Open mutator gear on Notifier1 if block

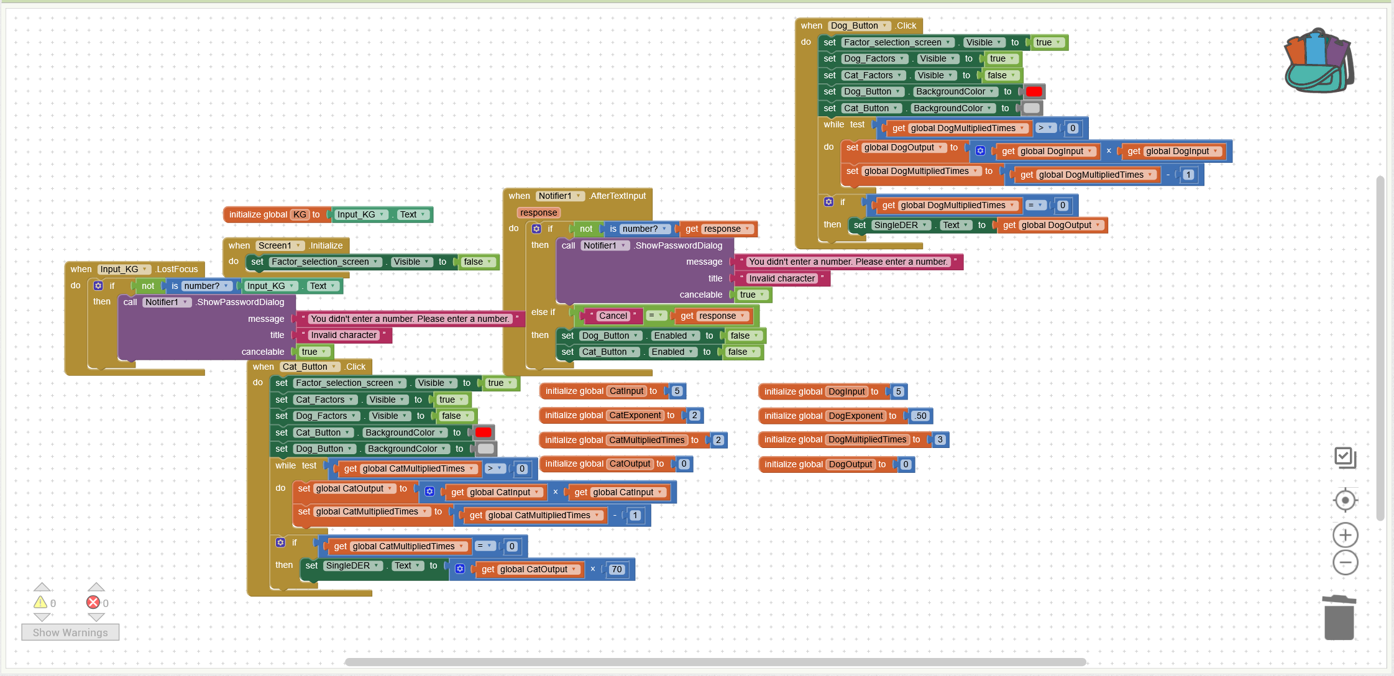coord(536,229)
